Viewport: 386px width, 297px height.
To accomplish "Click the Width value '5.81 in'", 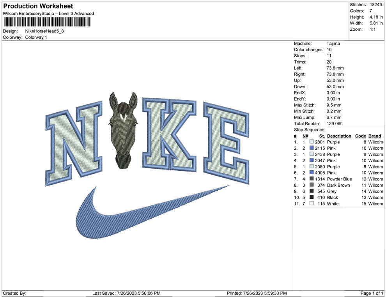I will tap(376, 23).
